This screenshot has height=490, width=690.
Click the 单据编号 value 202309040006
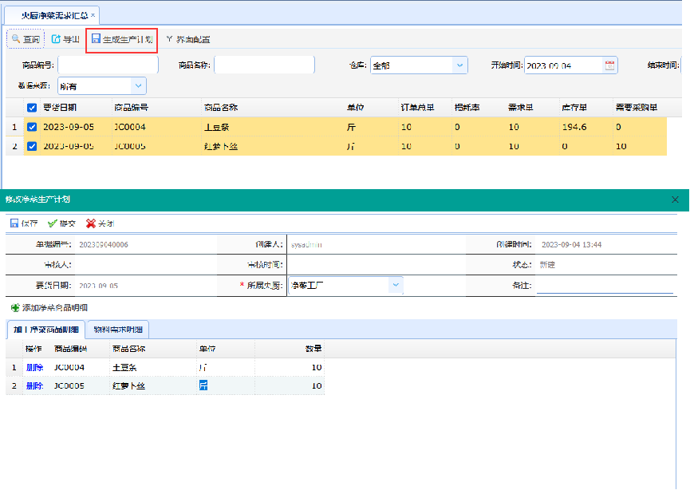click(104, 244)
